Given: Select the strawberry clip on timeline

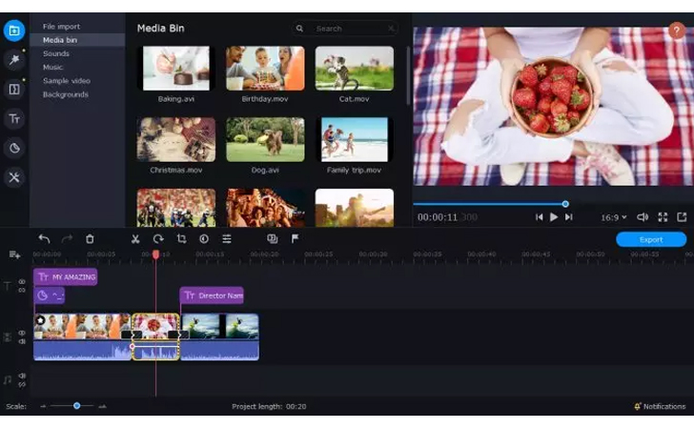Looking at the screenshot, I should click(155, 337).
